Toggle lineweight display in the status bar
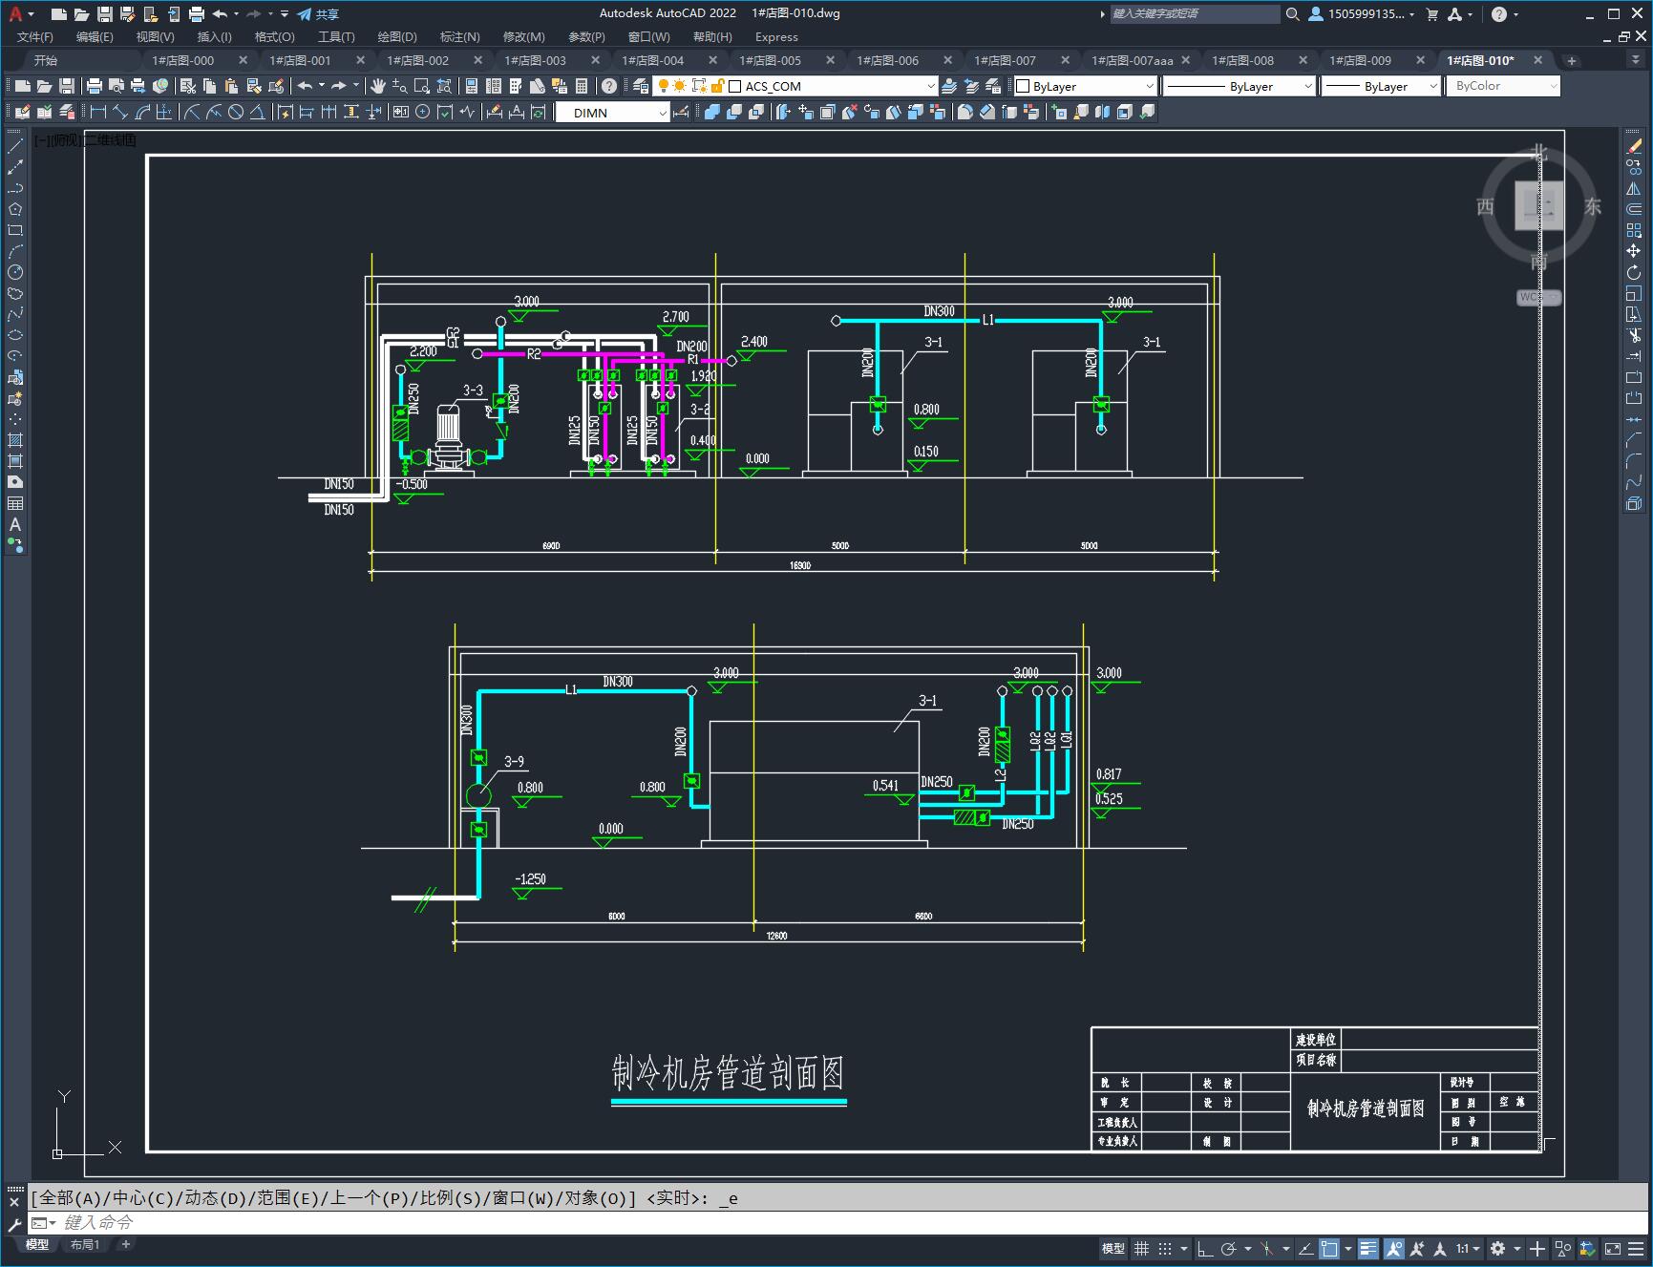 [x=1368, y=1248]
